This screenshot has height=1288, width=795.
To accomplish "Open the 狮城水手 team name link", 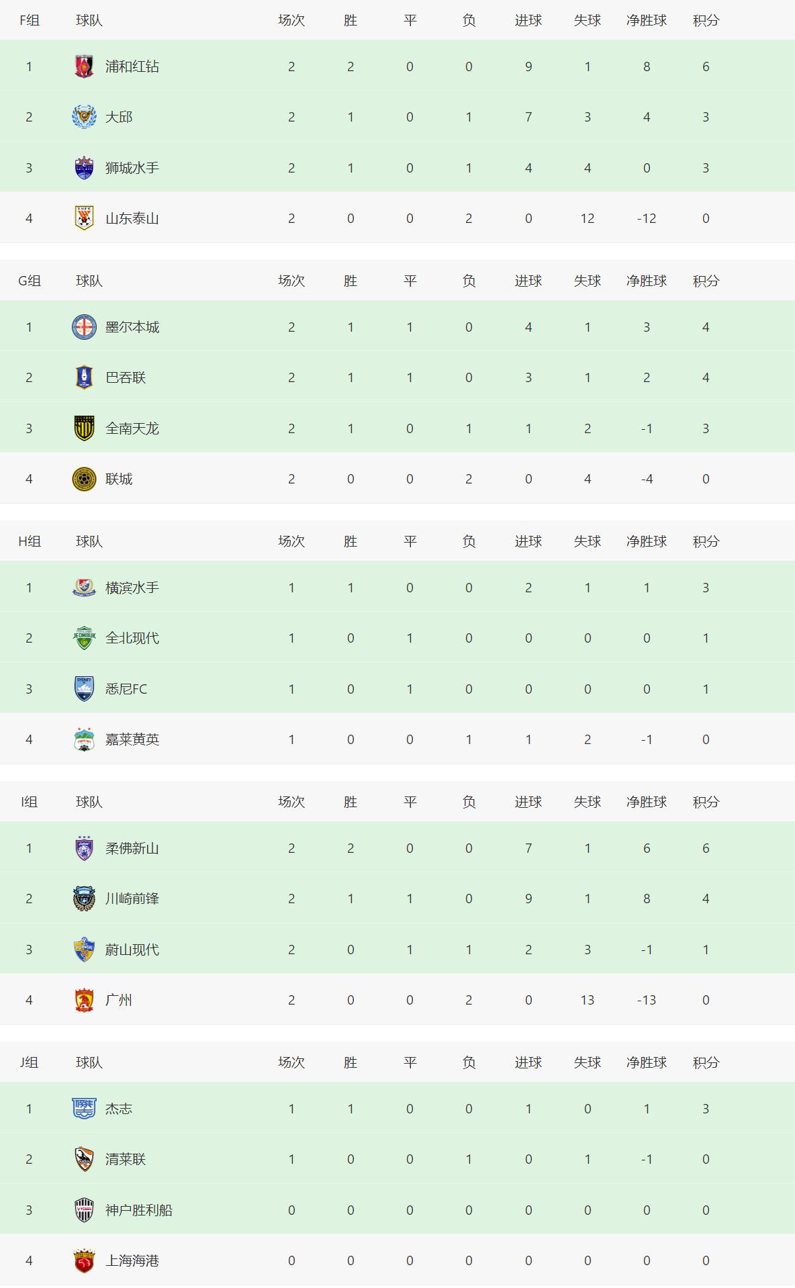I will 132,168.
